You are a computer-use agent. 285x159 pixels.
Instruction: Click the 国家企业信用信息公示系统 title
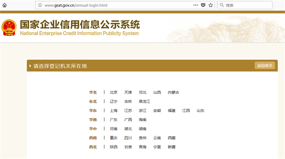pyautogui.click(x=80, y=25)
